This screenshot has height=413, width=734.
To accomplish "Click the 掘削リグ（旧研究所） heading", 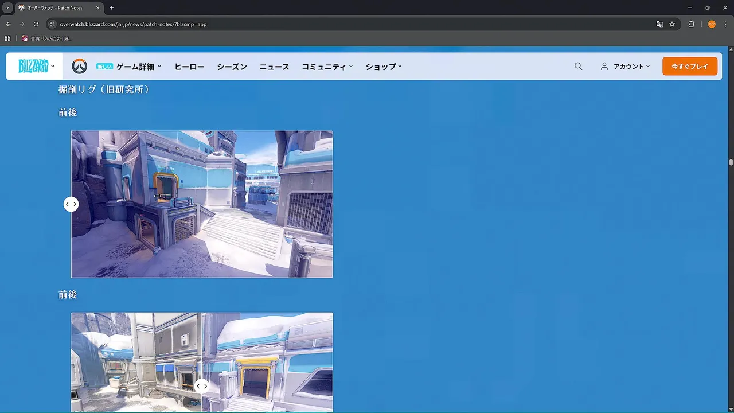I will (x=104, y=89).
